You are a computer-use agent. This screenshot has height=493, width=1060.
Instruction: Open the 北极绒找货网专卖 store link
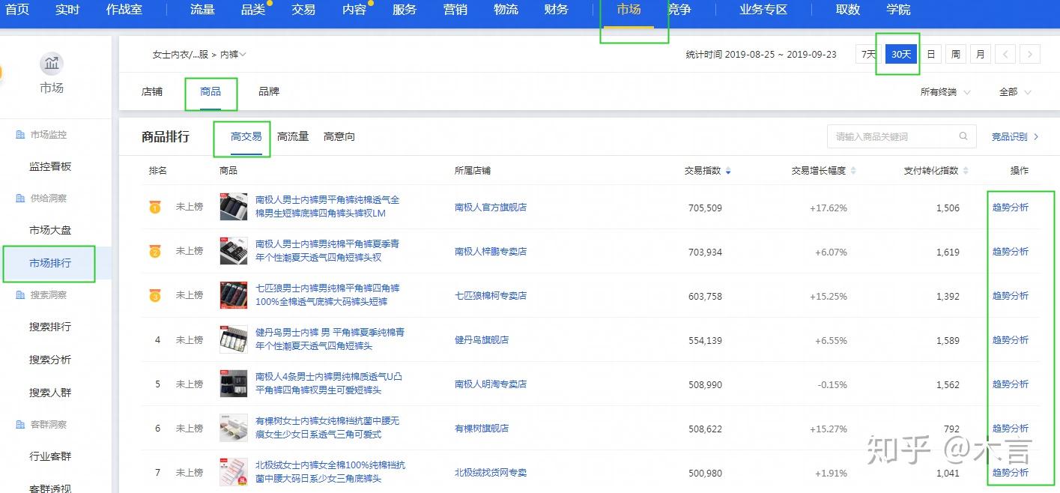click(x=491, y=473)
